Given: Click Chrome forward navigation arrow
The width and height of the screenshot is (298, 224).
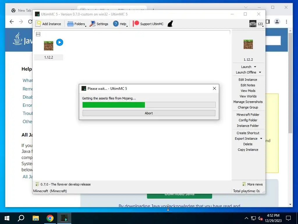Looking at the screenshot, I should coord(21,22).
